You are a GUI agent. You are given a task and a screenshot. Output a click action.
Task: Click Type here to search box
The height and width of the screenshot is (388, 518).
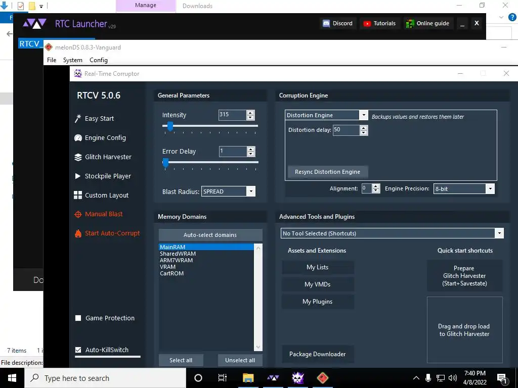click(x=105, y=378)
